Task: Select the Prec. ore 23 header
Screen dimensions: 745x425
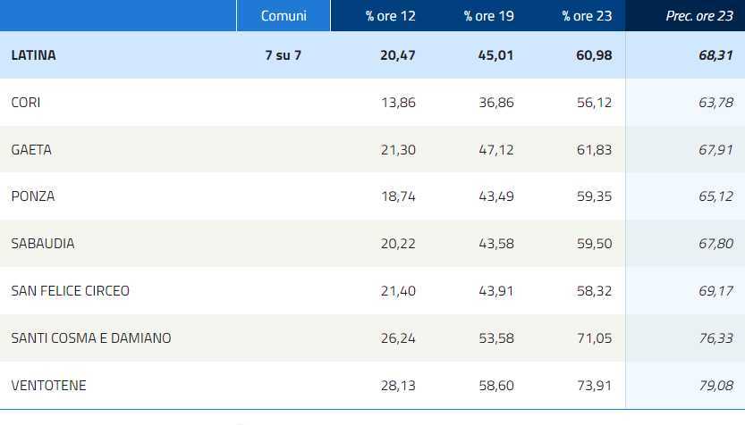Action: coord(699,16)
